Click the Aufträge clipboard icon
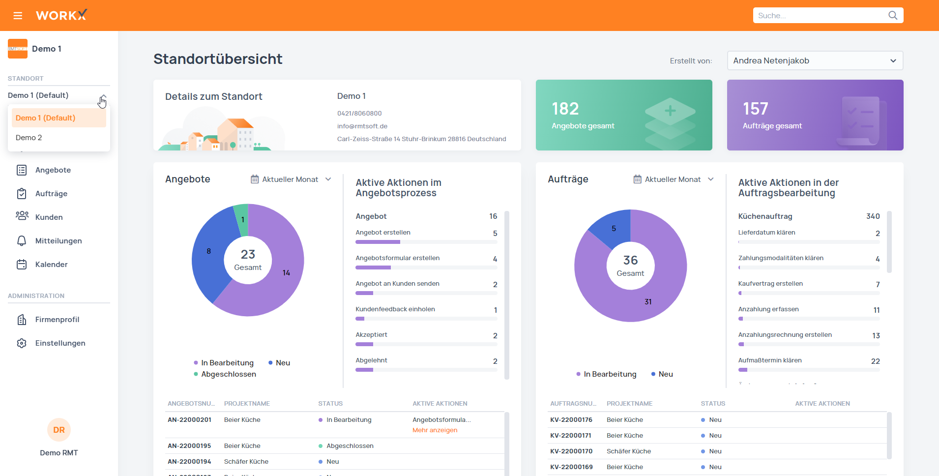Image resolution: width=939 pixels, height=476 pixels. click(x=22, y=194)
